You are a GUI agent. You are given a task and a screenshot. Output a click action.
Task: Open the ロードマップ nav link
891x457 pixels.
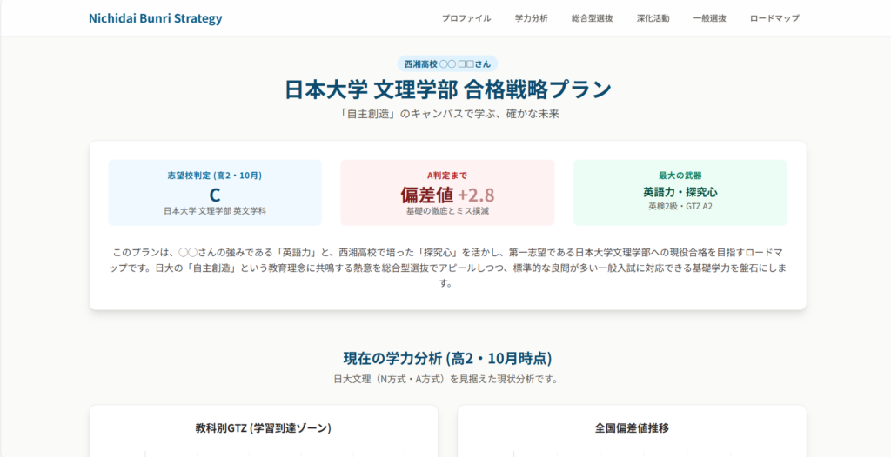pyautogui.click(x=774, y=18)
